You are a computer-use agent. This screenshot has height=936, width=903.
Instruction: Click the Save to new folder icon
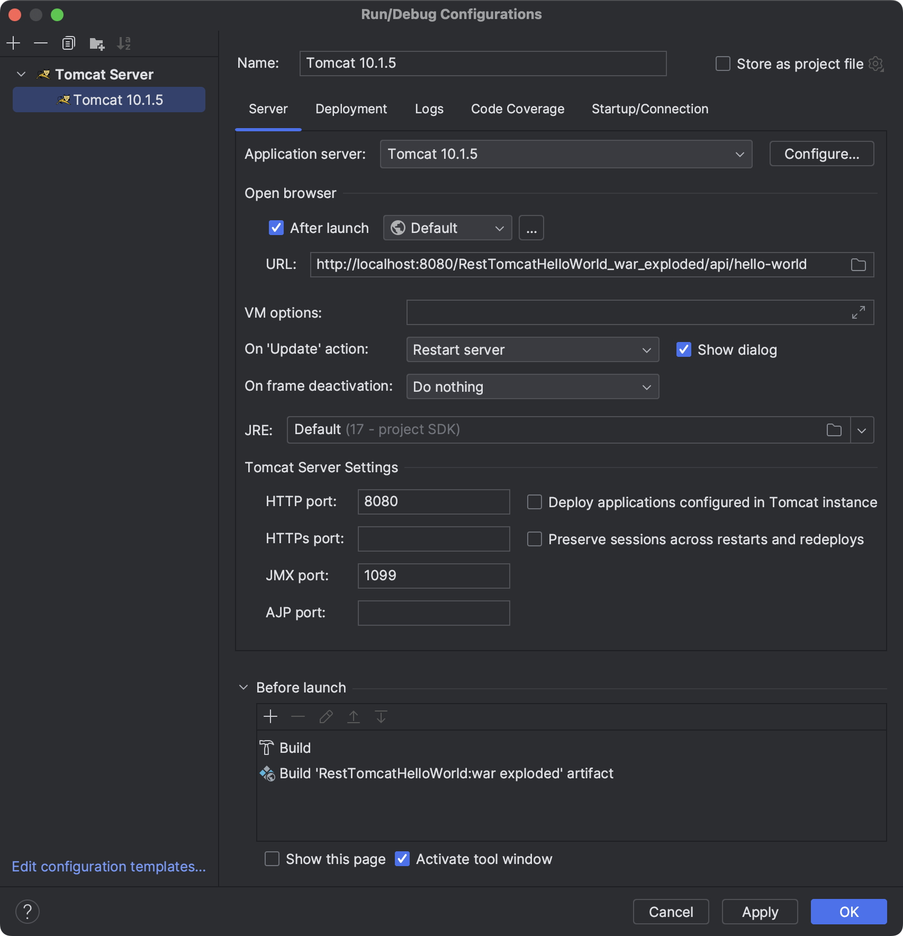pyautogui.click(x=96, y=43)
